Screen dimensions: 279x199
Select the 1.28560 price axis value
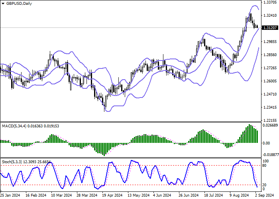270,55
